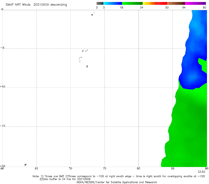Click the 20210909 date in the title
This screenshot has width=209, height=184.
(41, 5)
